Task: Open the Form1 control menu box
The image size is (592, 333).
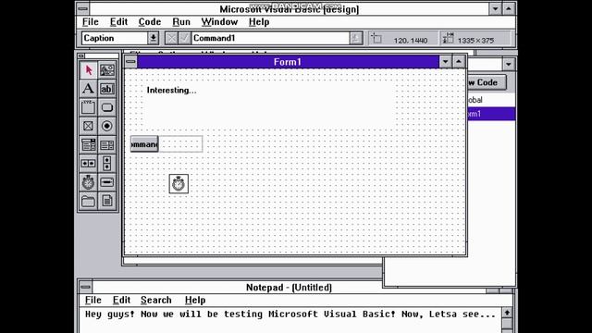Action: click(x=130, y=62)
